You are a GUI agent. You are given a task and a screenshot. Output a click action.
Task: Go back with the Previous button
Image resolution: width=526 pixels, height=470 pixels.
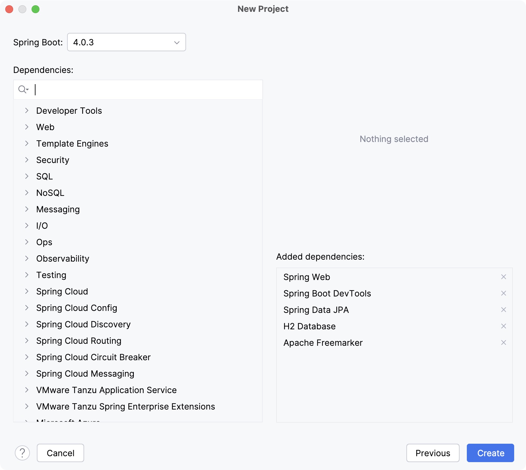[433, 453]
